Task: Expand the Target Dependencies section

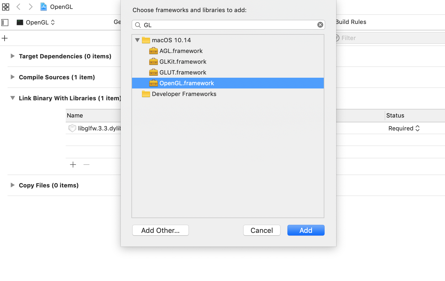Action: [x=12, y=56]
